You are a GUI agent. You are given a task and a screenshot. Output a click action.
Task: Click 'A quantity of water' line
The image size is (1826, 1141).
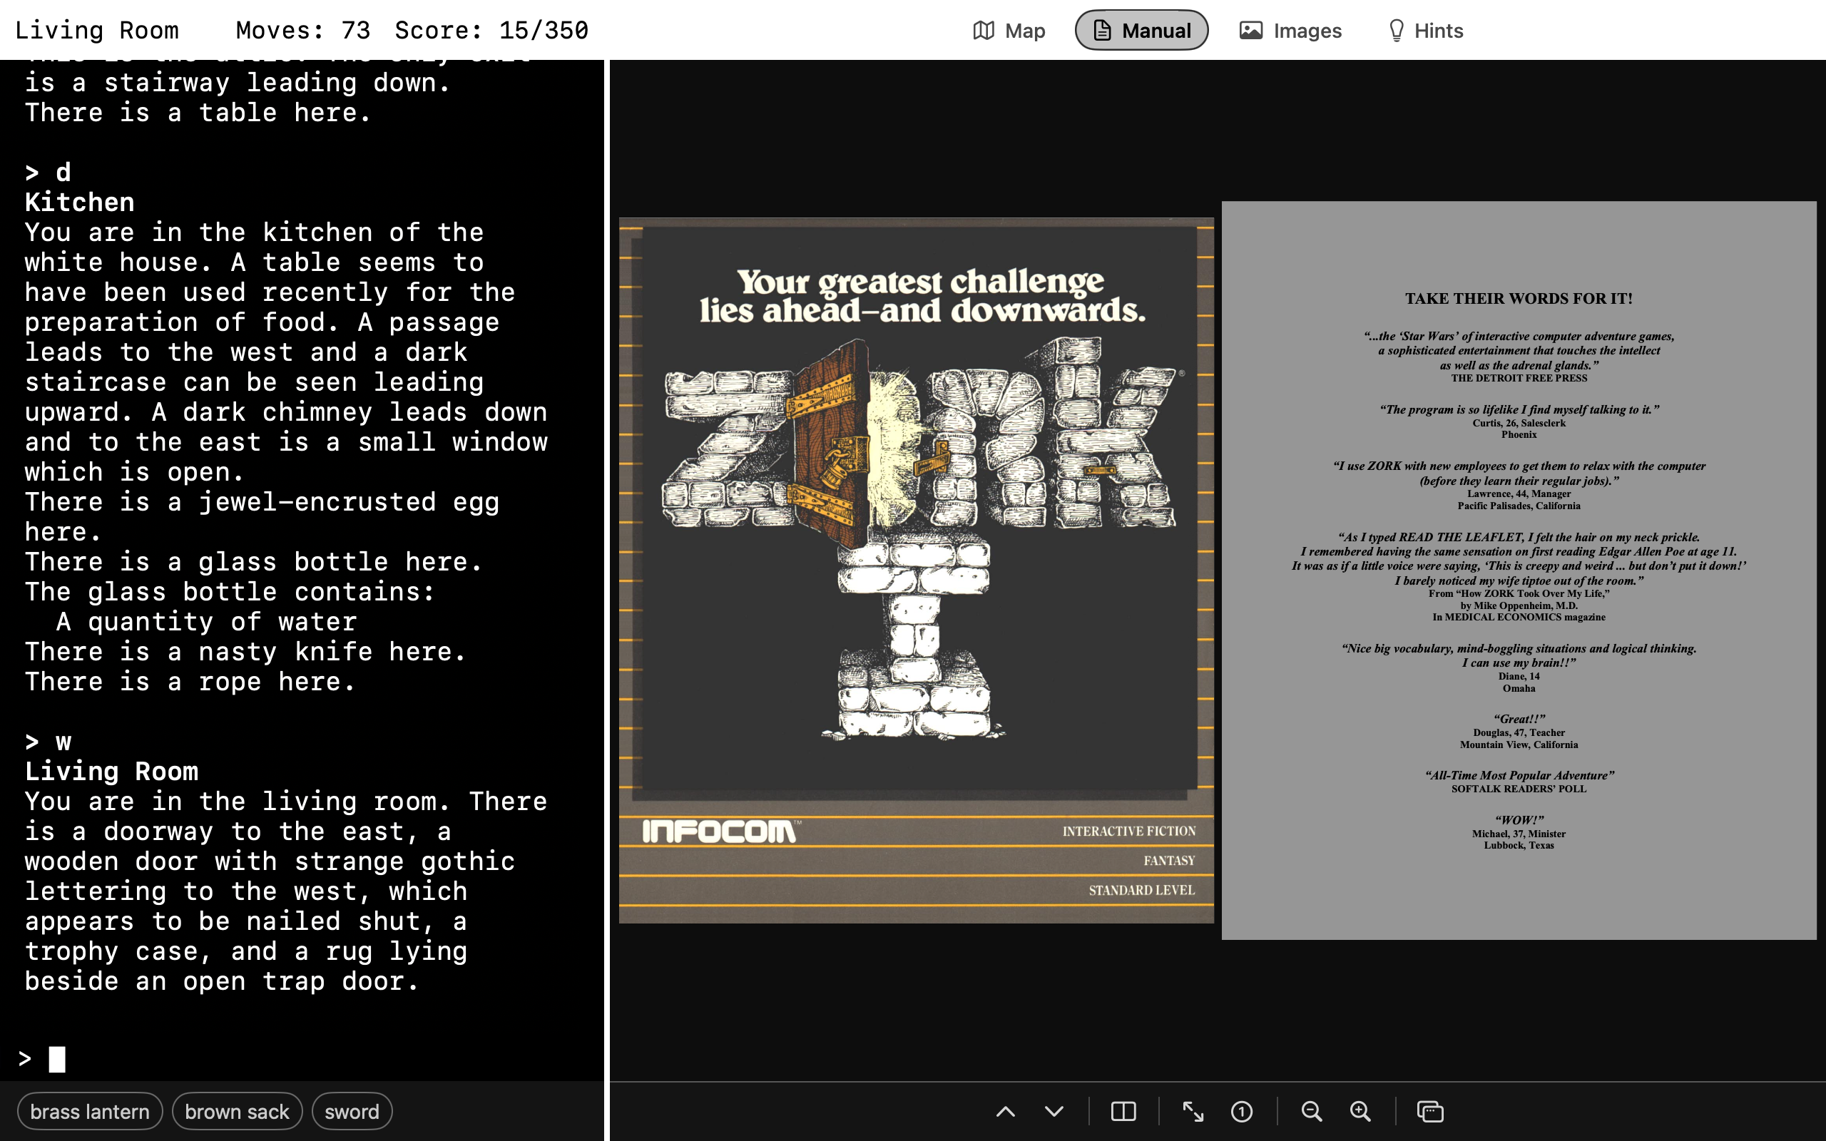[x=206, y=622]
